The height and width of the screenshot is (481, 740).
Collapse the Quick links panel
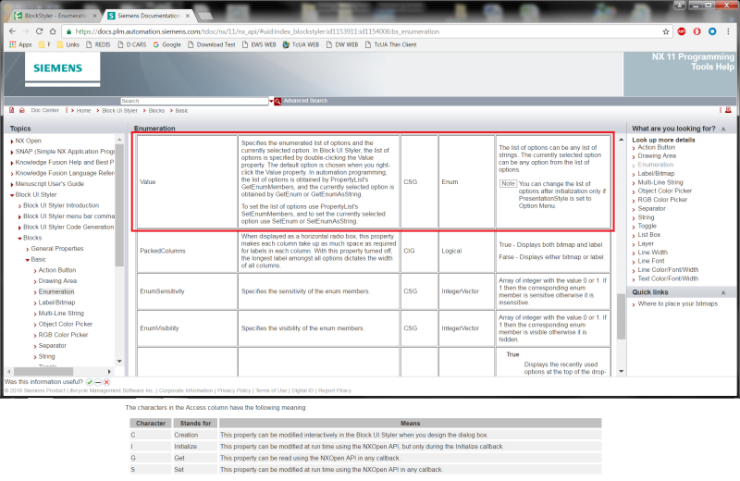[x=723, y=292]
